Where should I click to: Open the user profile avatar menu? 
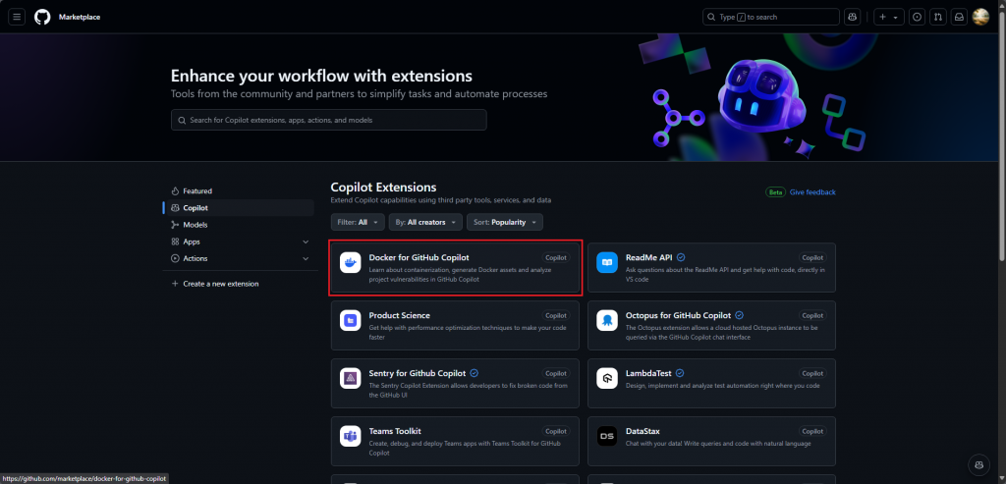tap(980, 17)
